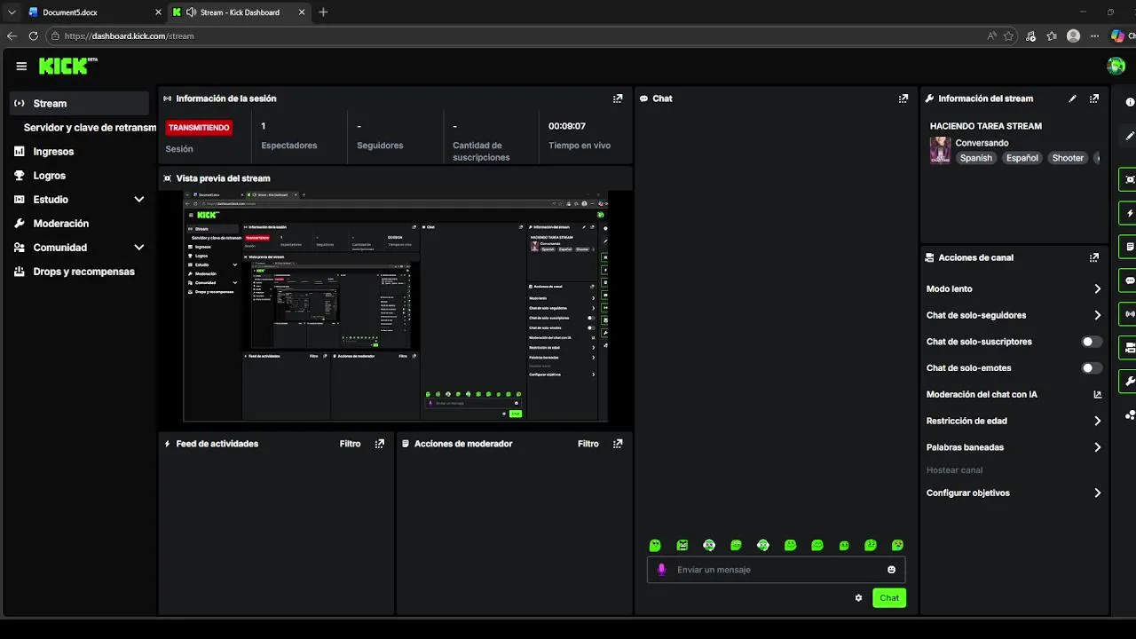Click the info icon in right sidebar
1136x639 pixels.
1130,102
